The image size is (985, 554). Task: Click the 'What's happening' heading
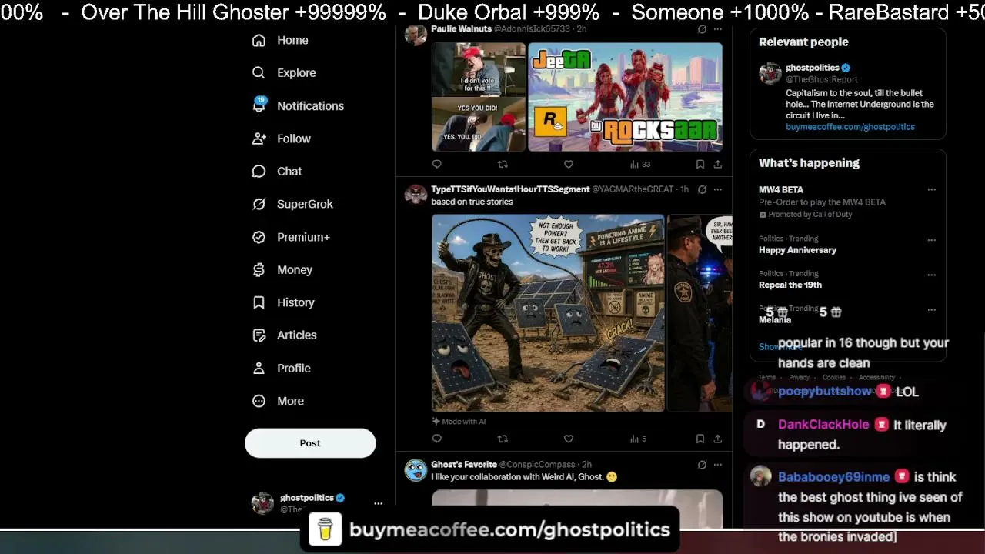(809, 163)
